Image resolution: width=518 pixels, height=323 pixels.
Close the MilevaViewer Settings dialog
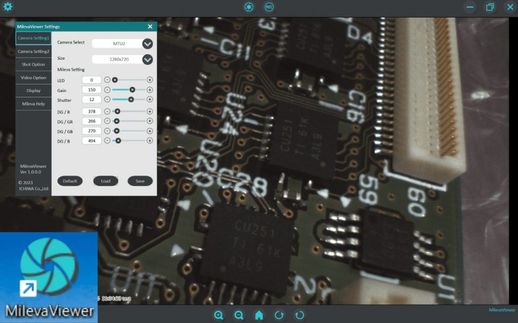click(x=150, y=26)
